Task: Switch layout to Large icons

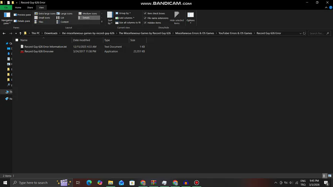Action: click(64, 14)
